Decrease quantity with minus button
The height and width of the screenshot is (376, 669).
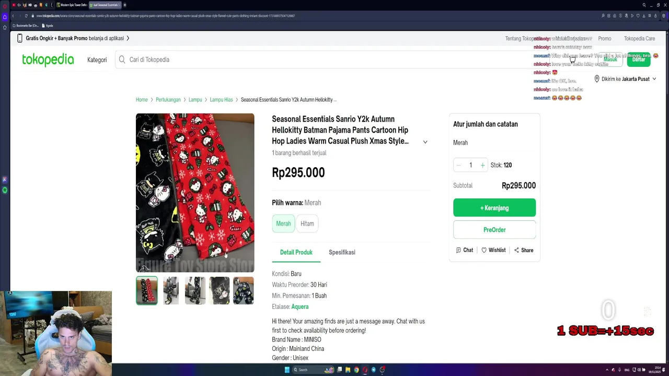coord(459,165)
